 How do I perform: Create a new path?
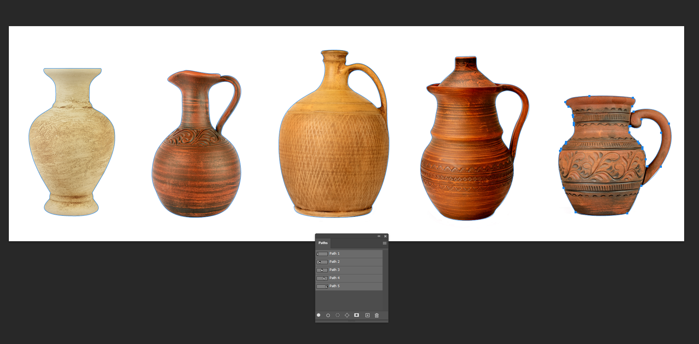[367, 315]
